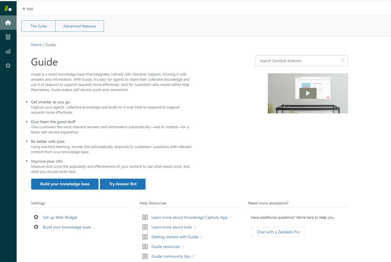
Task: Click gear icon beside Set up Web Widget
Action: (36, 217)
